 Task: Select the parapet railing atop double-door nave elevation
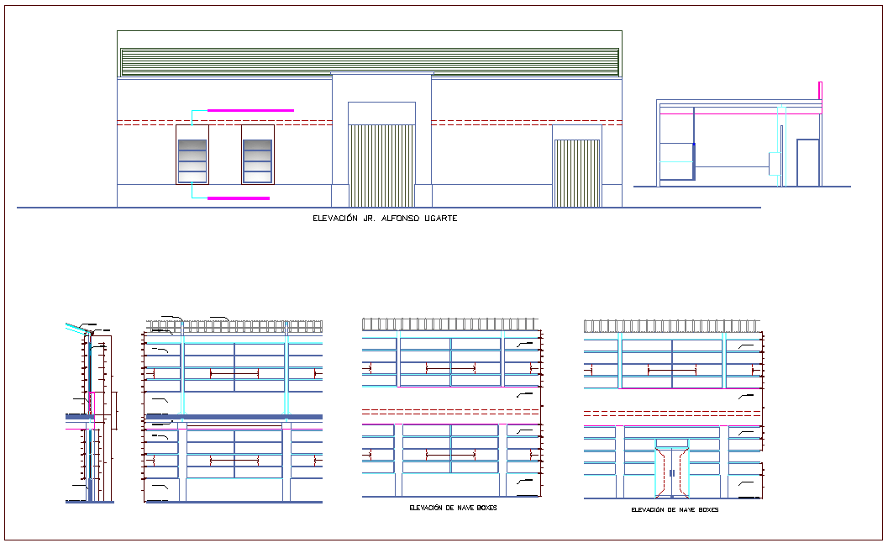(x=673, y=325)
